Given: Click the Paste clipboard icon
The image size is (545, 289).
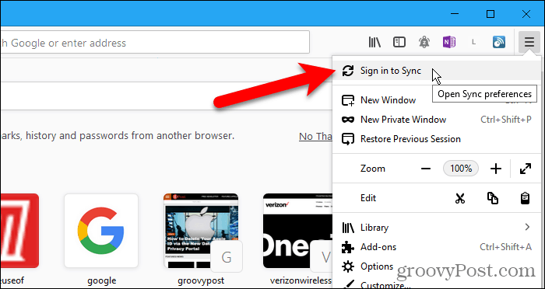Looking at the screenshot, I should point(525,198).
